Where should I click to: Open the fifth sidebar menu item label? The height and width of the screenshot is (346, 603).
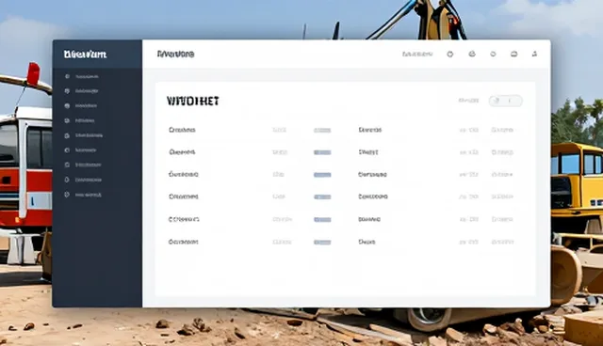[89, 135]
